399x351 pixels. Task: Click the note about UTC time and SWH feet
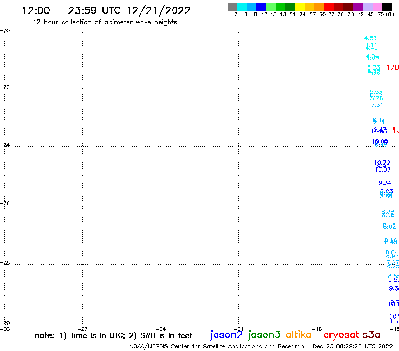[x=113, y=335]
